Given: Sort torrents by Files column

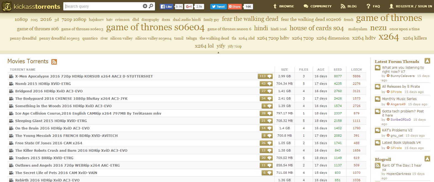Looking at the screenshot, I should 304,70.
